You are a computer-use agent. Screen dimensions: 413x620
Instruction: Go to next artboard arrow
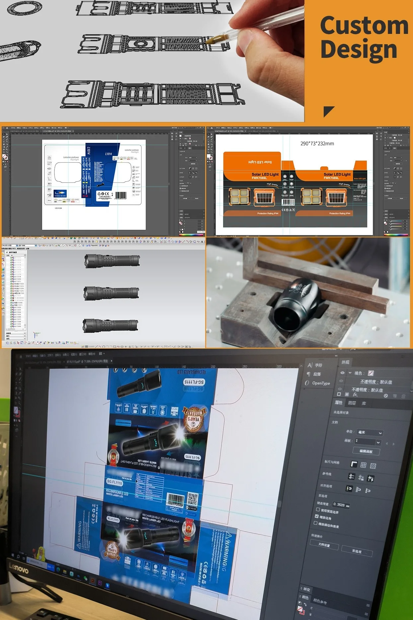(394, 444)
